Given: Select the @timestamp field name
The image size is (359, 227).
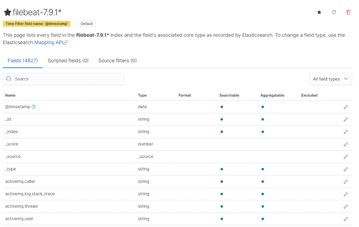Looking at the screenshot, I should pos(18,106).
